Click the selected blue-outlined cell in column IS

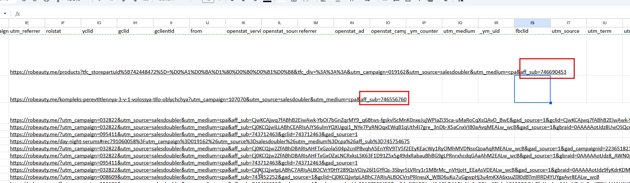pos(532,89)
